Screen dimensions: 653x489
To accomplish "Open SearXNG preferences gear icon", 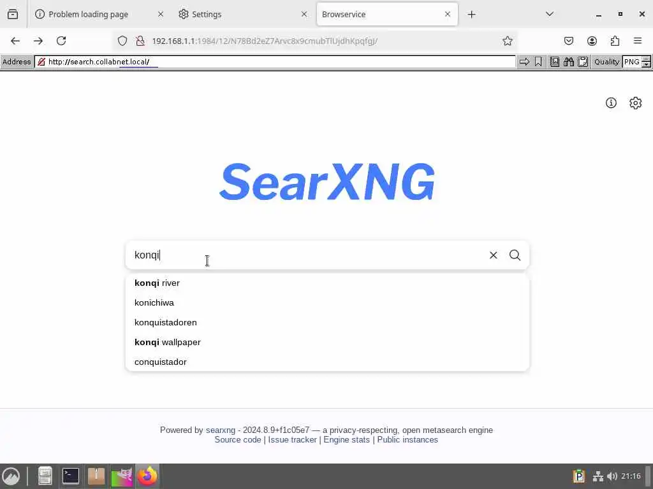I will click(x=636, y=103).
